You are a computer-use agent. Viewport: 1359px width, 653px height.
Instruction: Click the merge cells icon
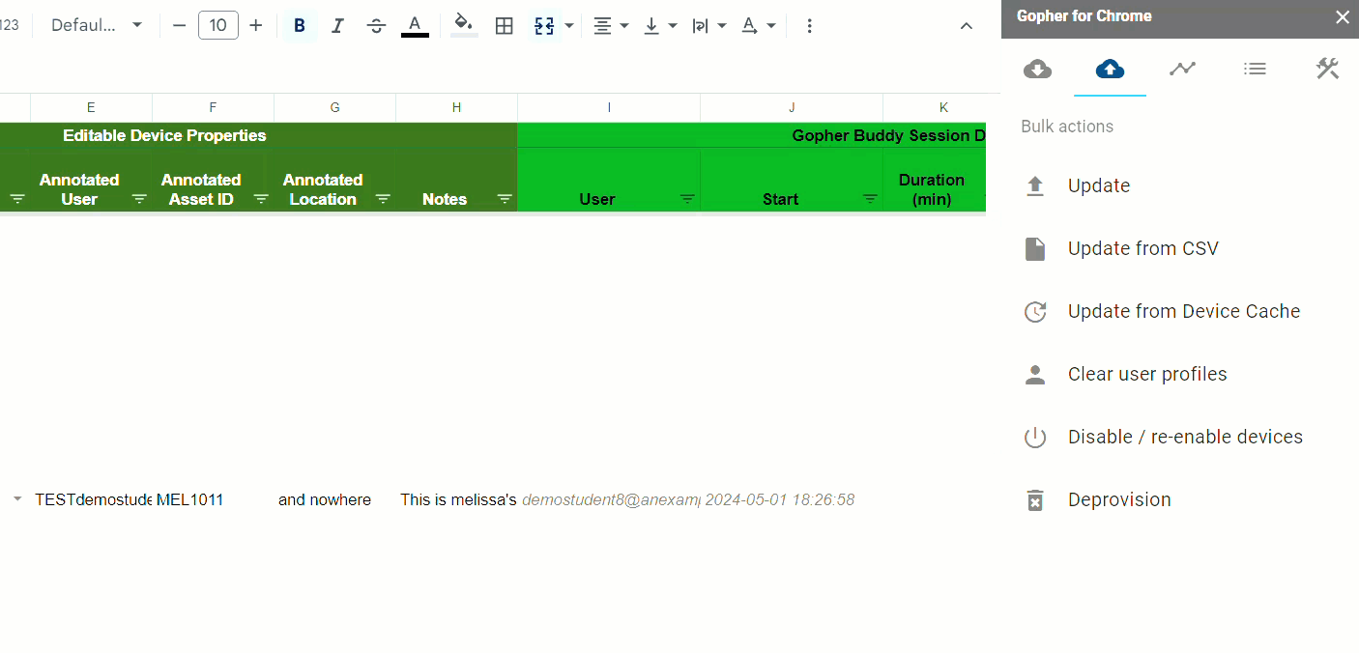click(x=544, y=25)
